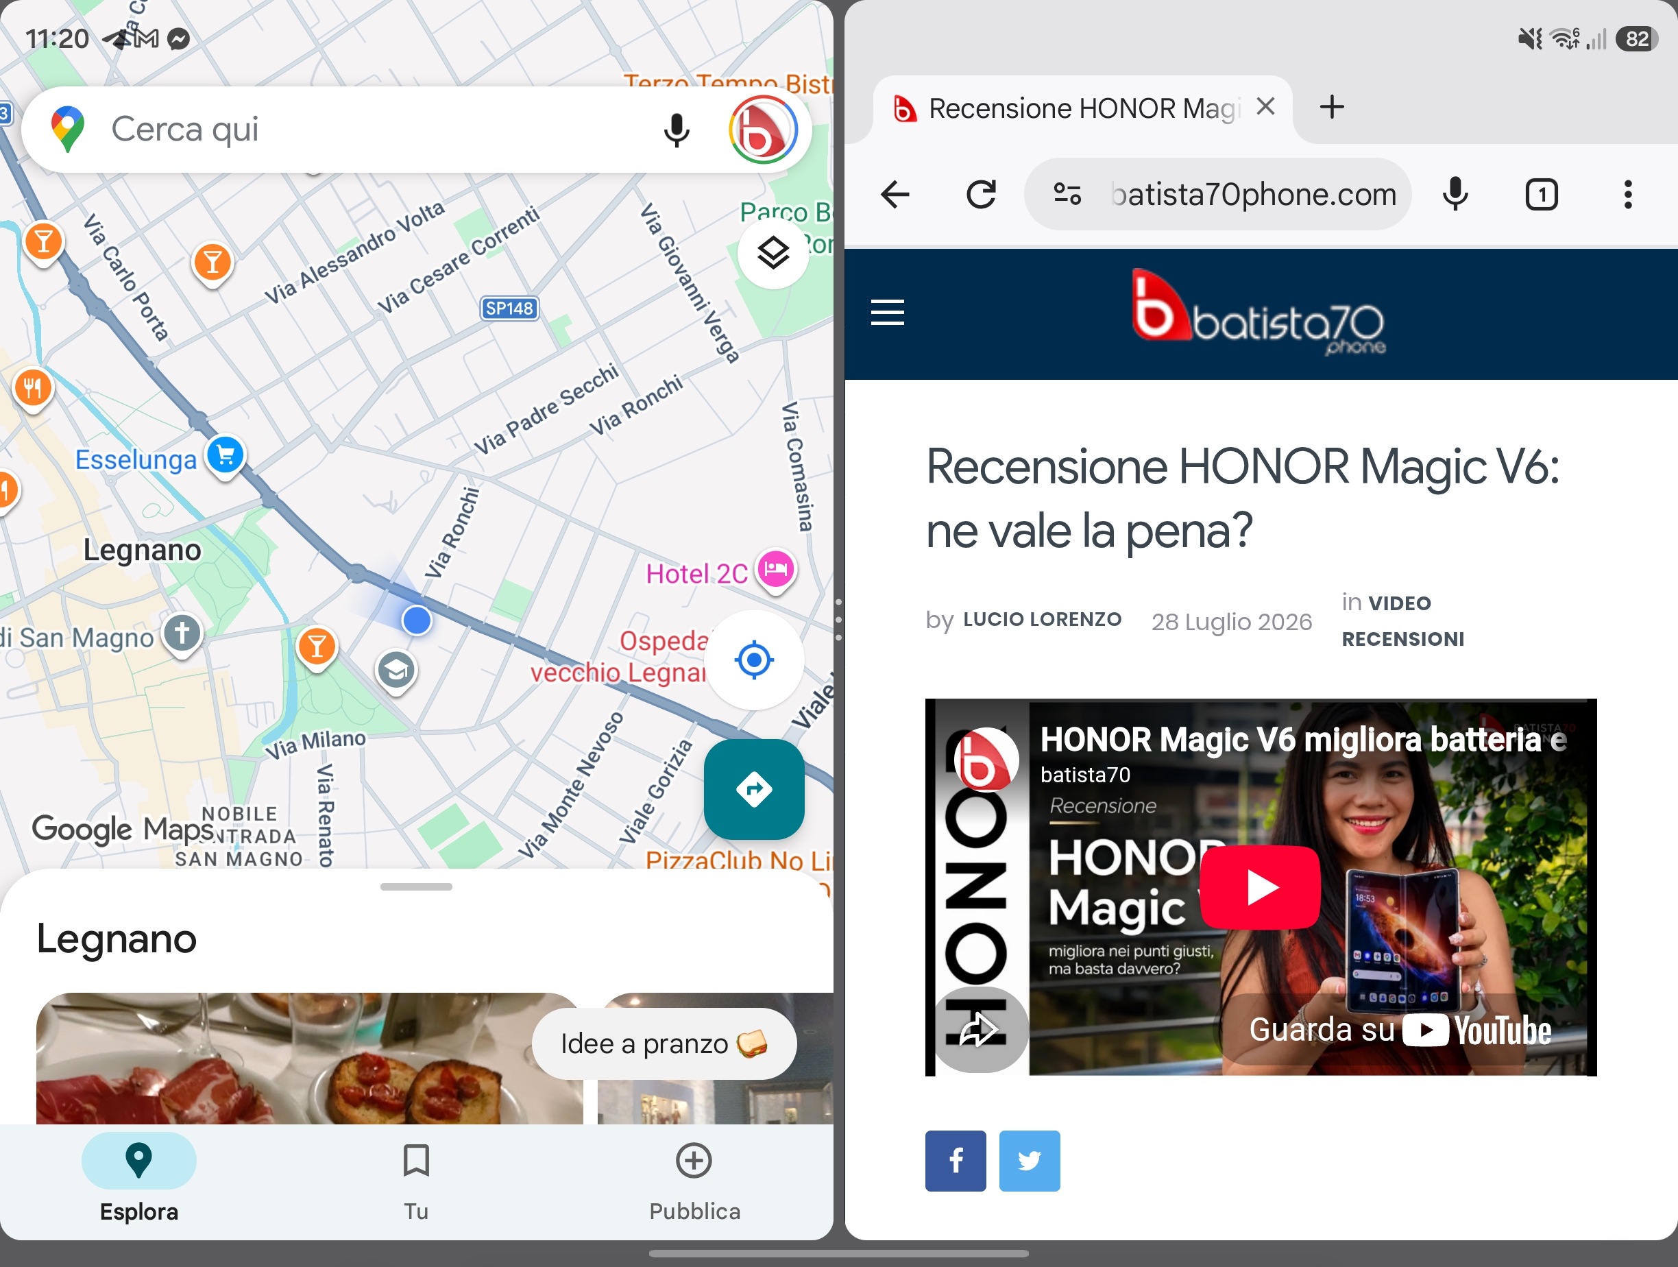Start voice search in Google Maps
1678x1267 pixels.
tap(676, 130)
